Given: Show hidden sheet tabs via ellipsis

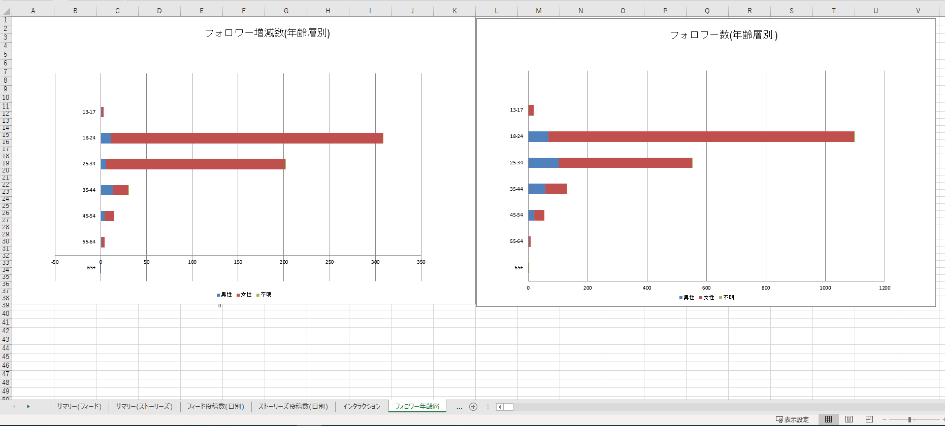Looking at the screenshot, I should point(459,407).
